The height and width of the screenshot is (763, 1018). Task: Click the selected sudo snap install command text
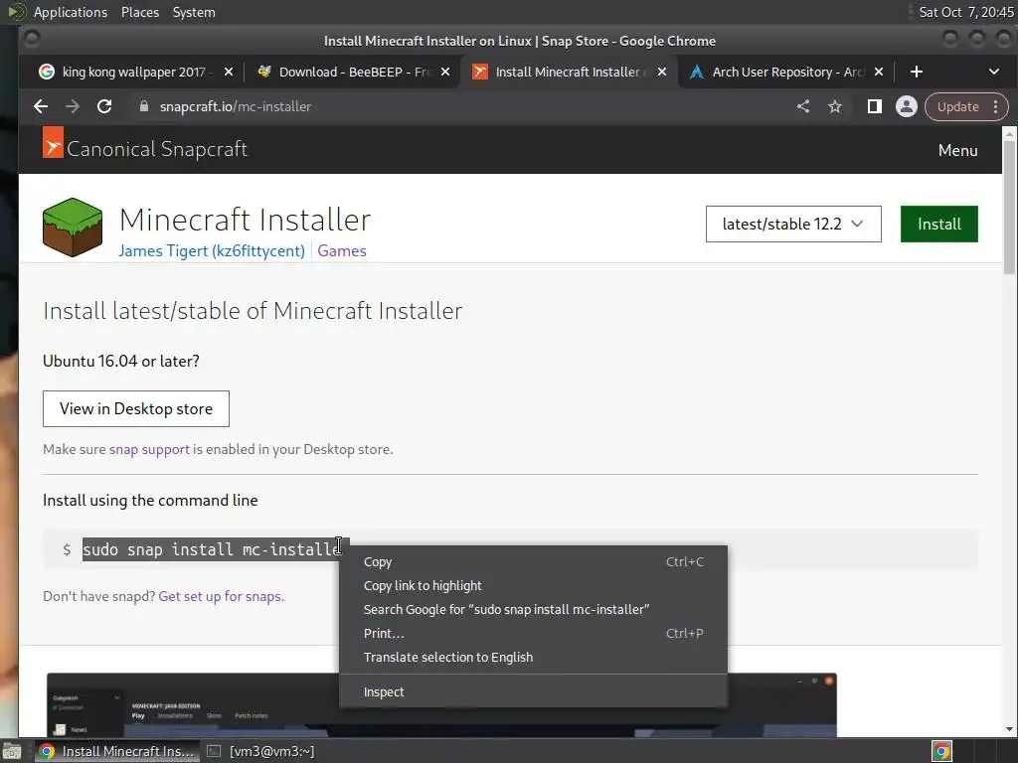tap(212, 549)
